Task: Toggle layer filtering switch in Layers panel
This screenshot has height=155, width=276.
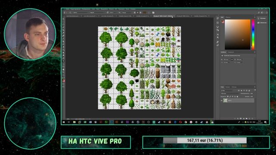Action: point(255,90)
